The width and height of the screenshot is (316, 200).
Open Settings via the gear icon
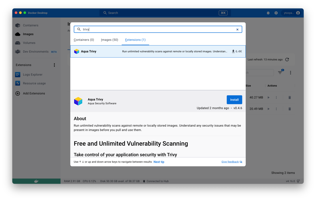pyautogui.click(x=276, y=13)
